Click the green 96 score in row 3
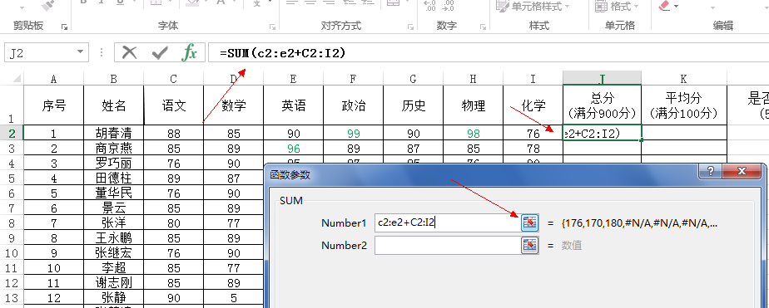The height and width of the screenshot is (308, 769). pos(293,148)
